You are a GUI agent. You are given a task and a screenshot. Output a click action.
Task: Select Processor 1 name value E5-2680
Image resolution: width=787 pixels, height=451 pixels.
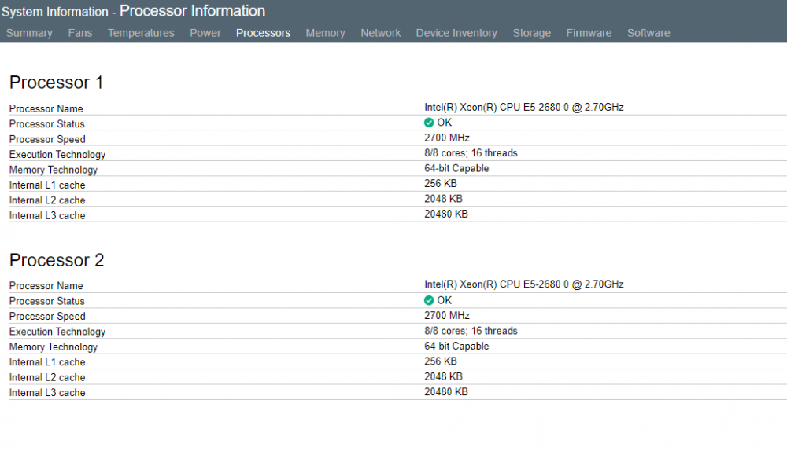tap(524, 107)
